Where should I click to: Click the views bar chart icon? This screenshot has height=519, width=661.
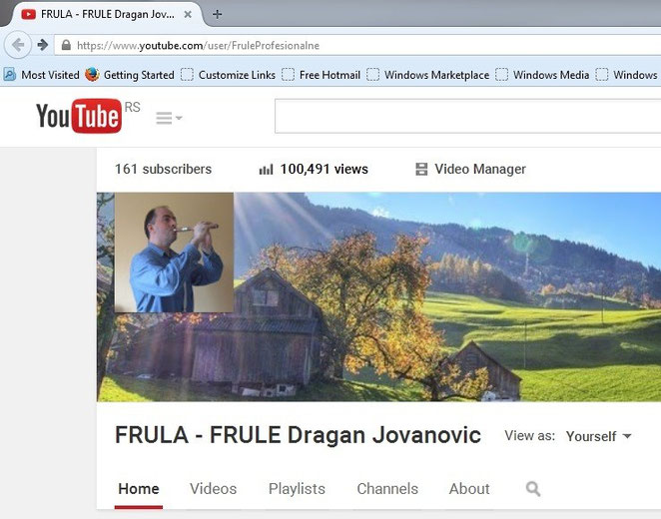tap(266, 170)
